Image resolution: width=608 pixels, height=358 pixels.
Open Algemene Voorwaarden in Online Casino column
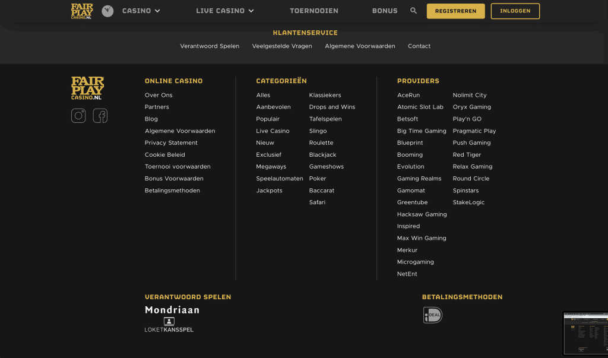[x=180, y=131]
